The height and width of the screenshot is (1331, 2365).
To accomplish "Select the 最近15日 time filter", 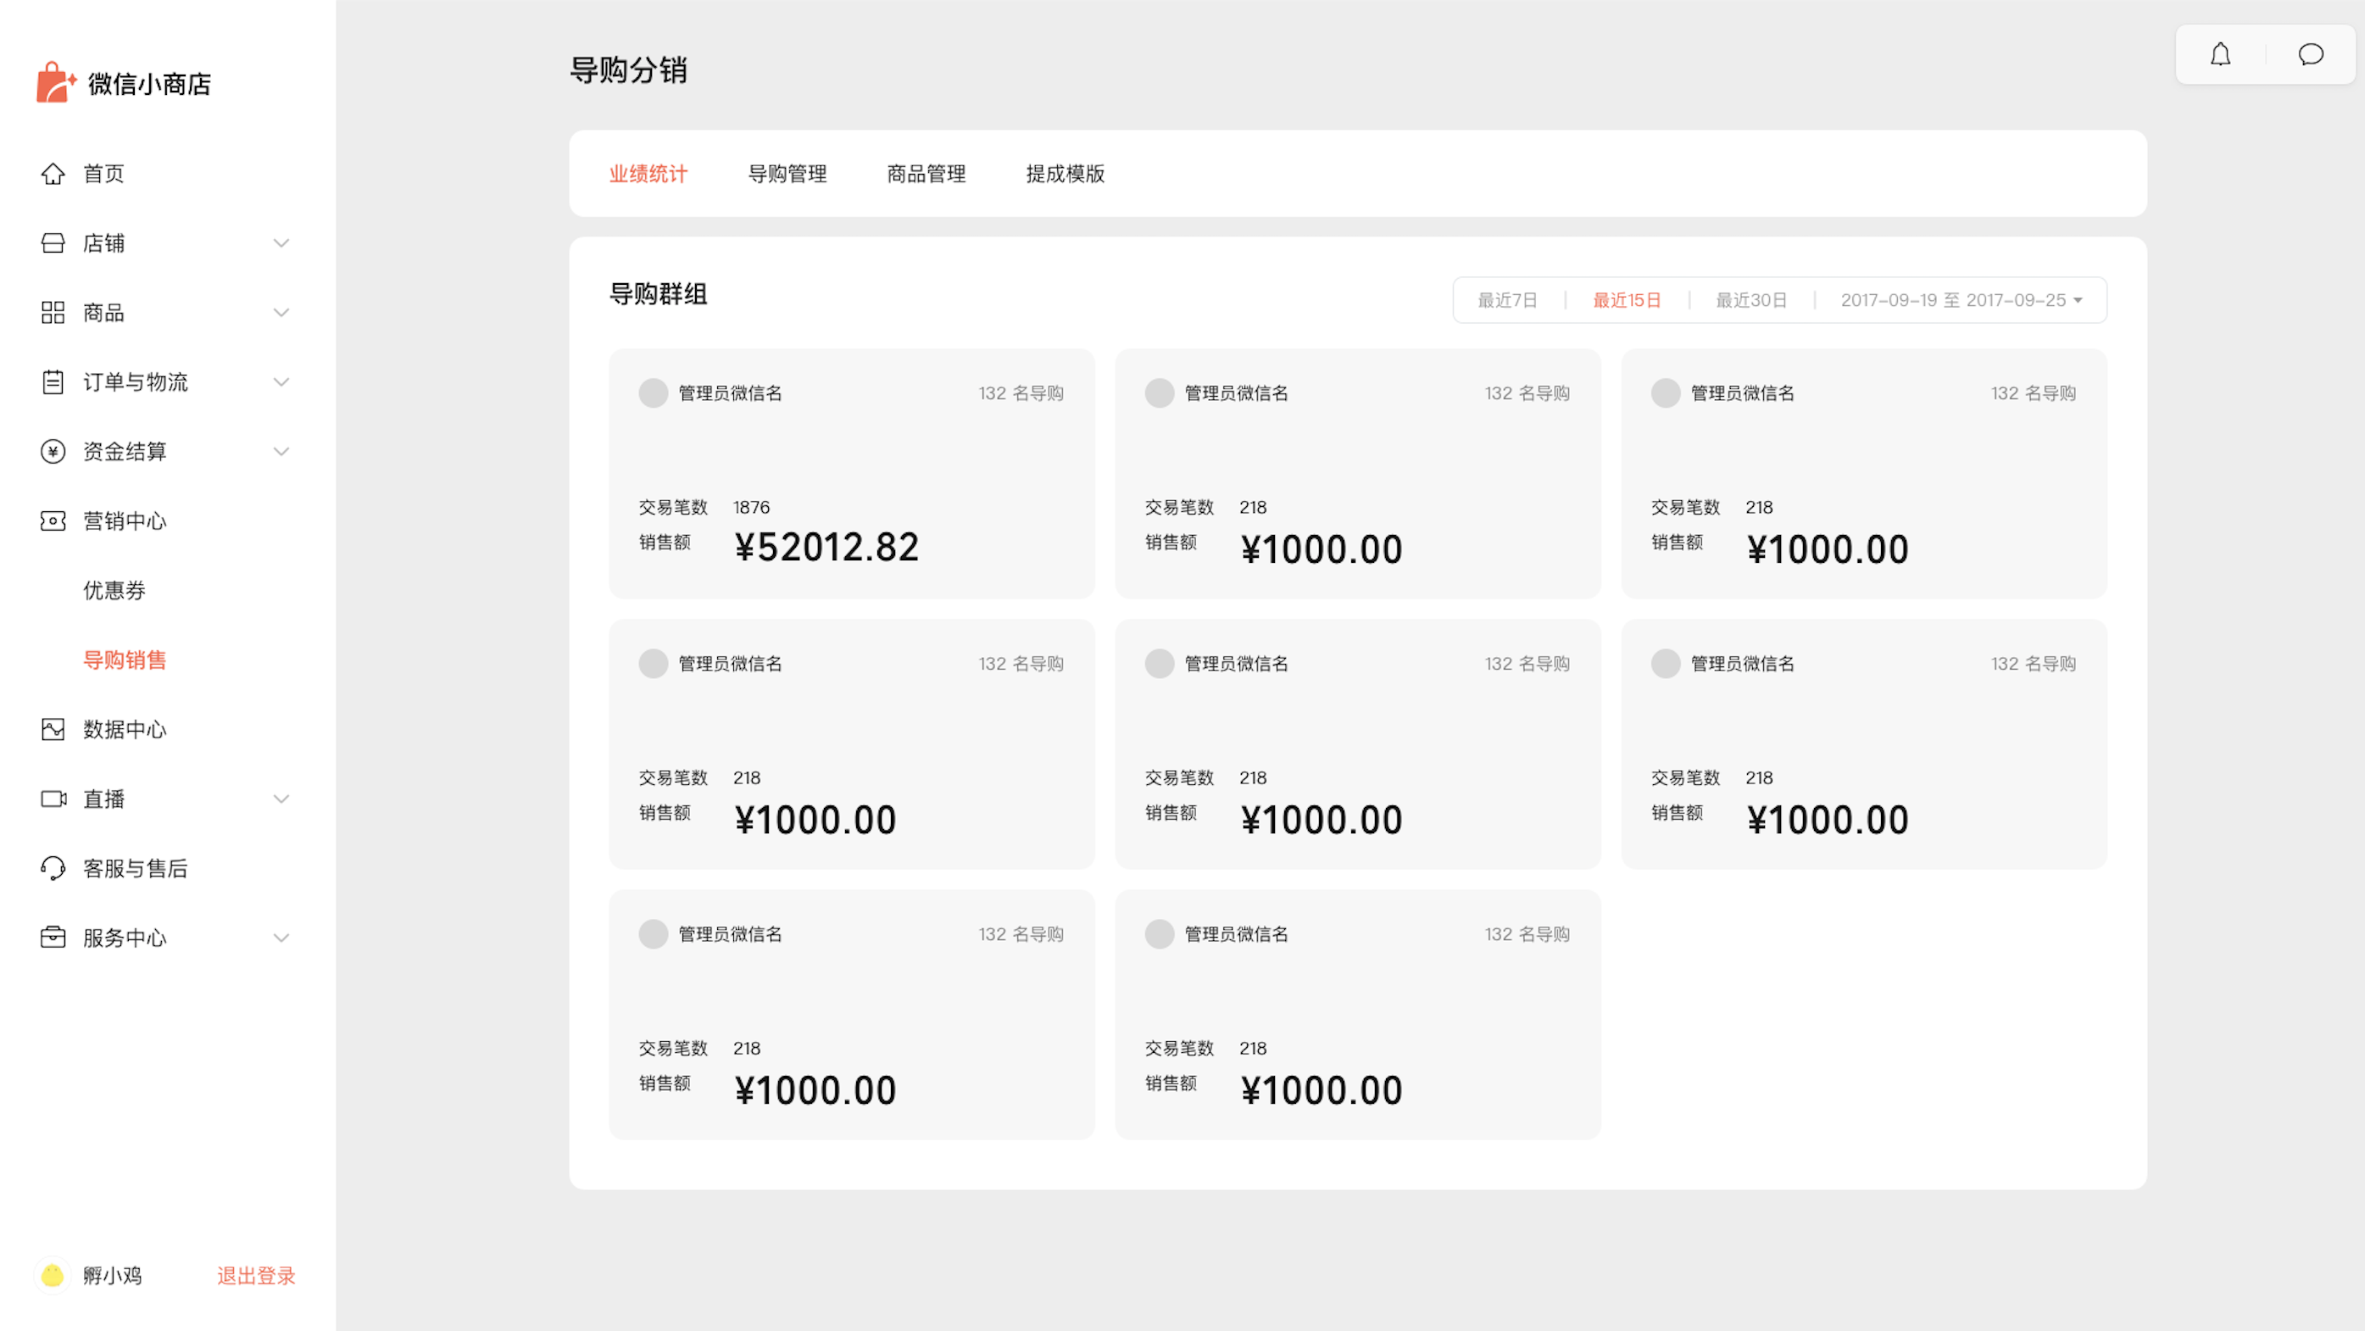I will [1626, 300].
